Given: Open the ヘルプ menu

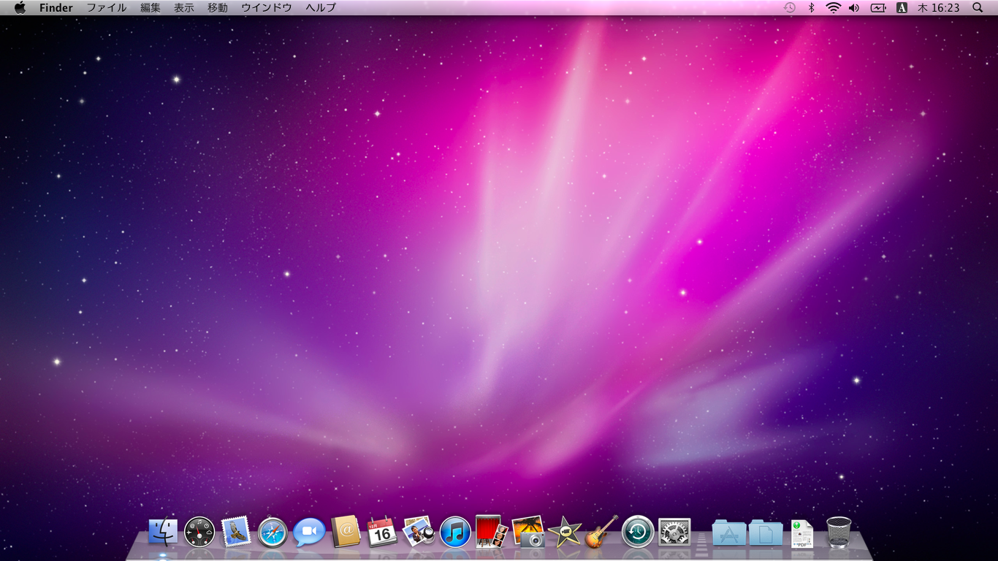Looking at the screenshot, I should 321,7.
